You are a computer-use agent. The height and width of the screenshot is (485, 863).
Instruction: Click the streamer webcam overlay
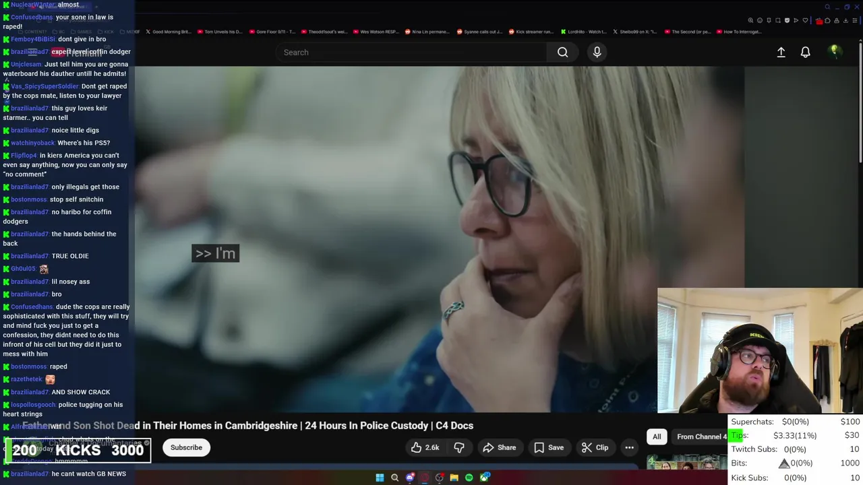[760, 350]
